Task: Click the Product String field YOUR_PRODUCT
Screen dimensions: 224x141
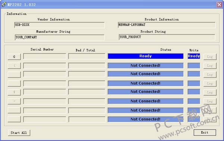Action: [167, 37]
